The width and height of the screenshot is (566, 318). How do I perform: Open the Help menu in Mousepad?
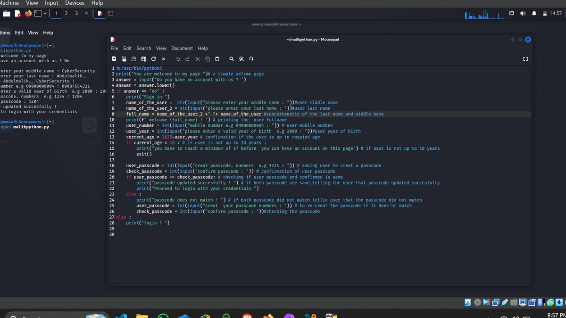[x=203, y=48]
